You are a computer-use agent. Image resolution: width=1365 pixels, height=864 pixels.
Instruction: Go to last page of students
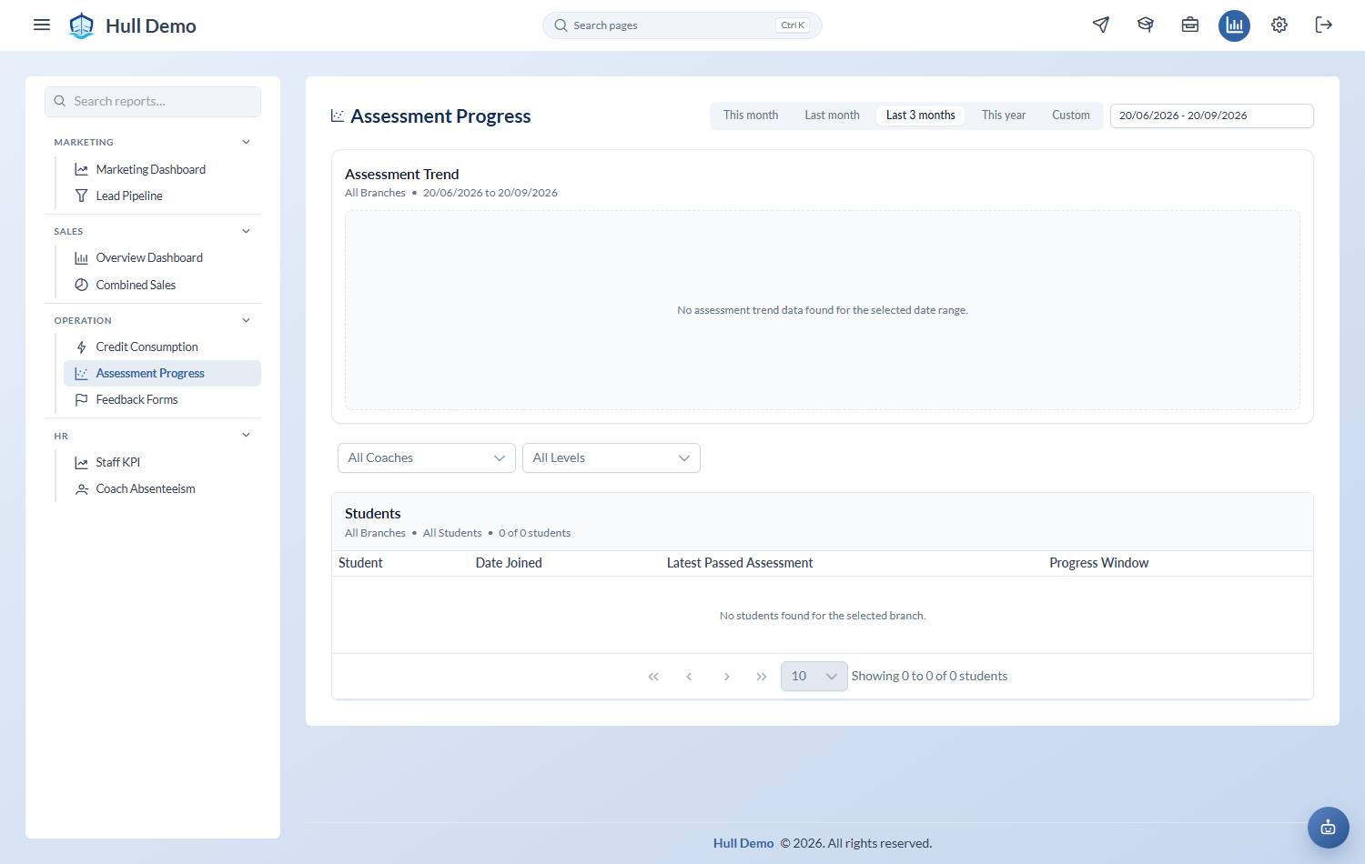pos(762,677)
